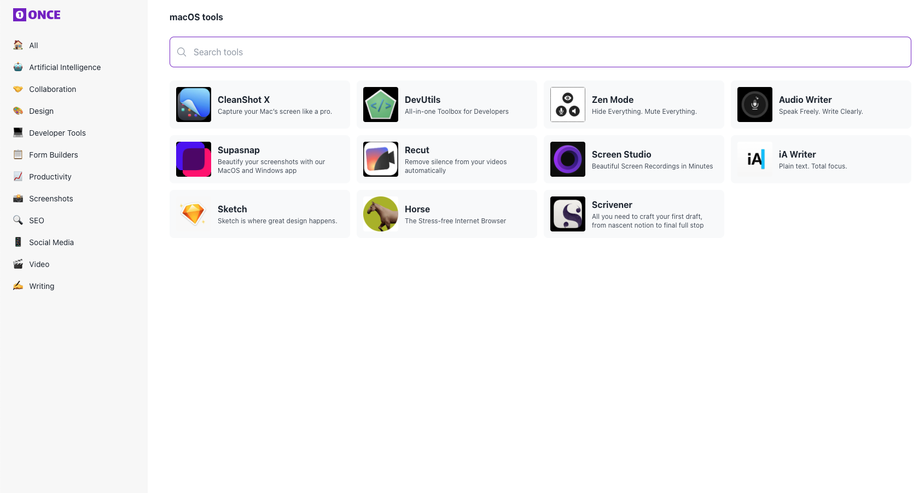
Task: Click the magnifier icon beside SEO
Action: [18, 220]
